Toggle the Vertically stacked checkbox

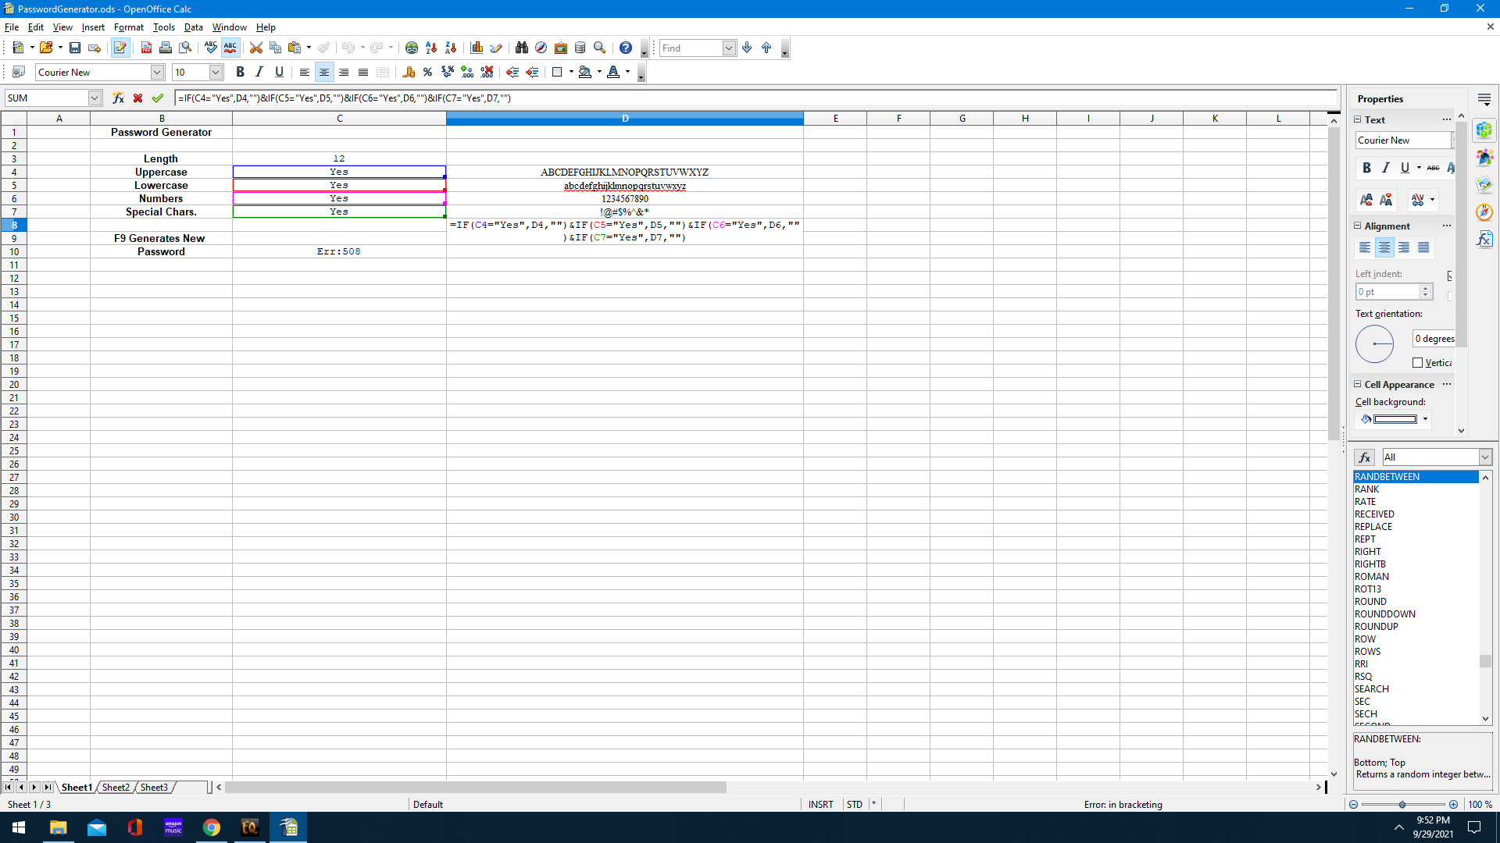click(1418, 363)
